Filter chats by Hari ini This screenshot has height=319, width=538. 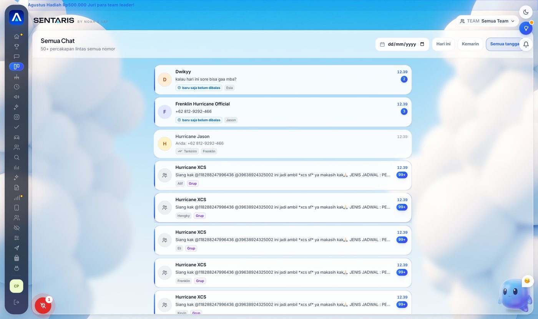pyautogui.click(x=443, y=44)
